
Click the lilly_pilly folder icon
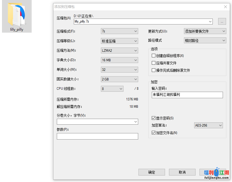[x=17, y=14]
